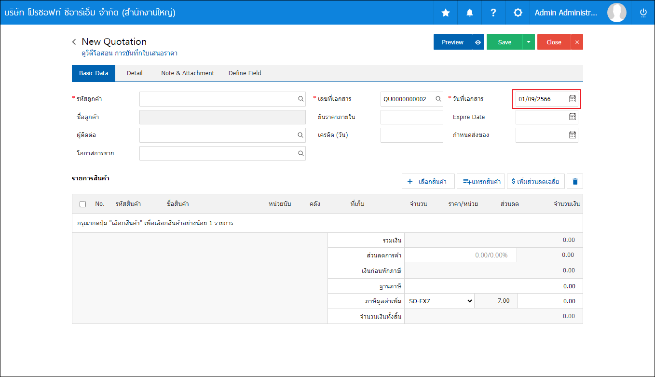Viewport: 655px width, 377px height.
Task: Click the company name in header bar
Action: 90,13
